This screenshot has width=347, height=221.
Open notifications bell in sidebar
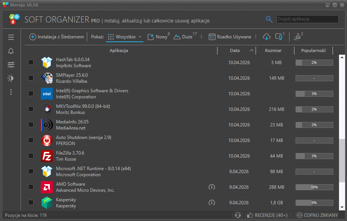[x=11, y=51]
